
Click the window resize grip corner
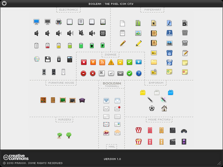[219, 163]
